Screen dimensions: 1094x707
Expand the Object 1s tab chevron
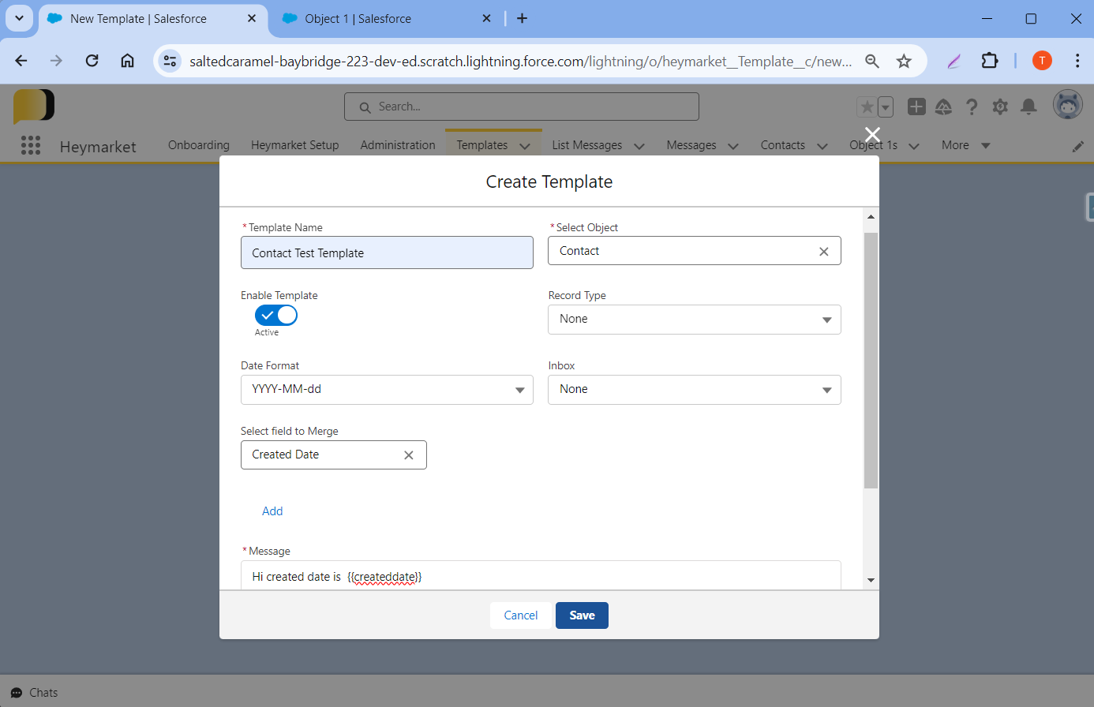coord(914,146)
